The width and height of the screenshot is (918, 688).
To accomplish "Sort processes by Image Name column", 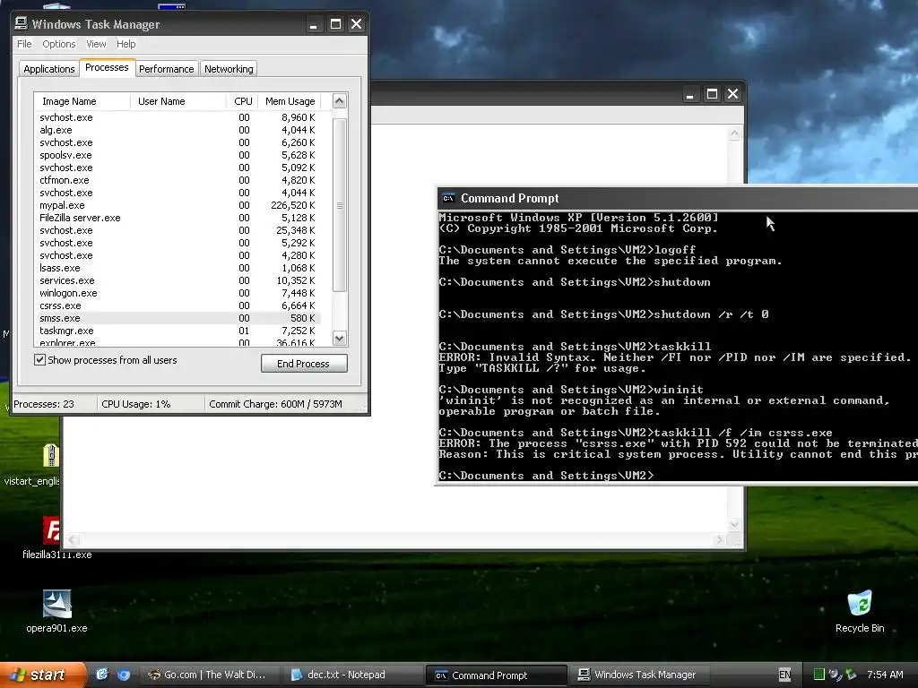I will pos(82,101).
